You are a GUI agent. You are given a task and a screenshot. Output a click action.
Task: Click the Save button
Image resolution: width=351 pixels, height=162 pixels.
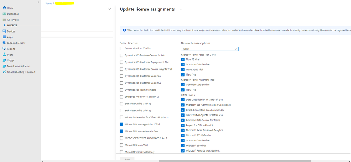127,159
